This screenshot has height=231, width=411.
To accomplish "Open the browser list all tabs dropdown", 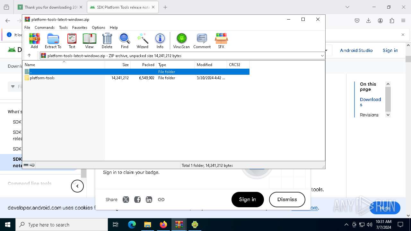I will coord(347,7).
